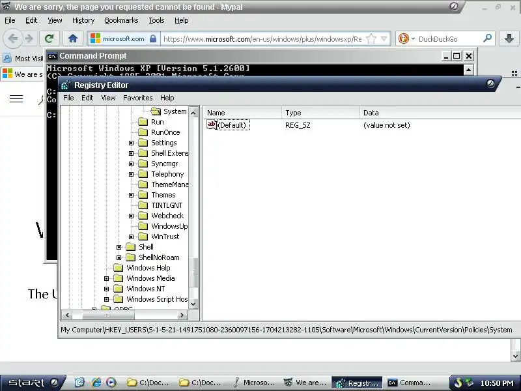Switch to Mypal 'We are...' taskbar button
The width and height of the screenshot is (521, 391).
[305, 383]
